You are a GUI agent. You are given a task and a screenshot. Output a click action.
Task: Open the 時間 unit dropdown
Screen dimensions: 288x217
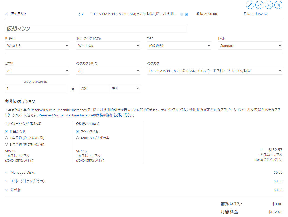pyautogui.click(x=125, y=88)
